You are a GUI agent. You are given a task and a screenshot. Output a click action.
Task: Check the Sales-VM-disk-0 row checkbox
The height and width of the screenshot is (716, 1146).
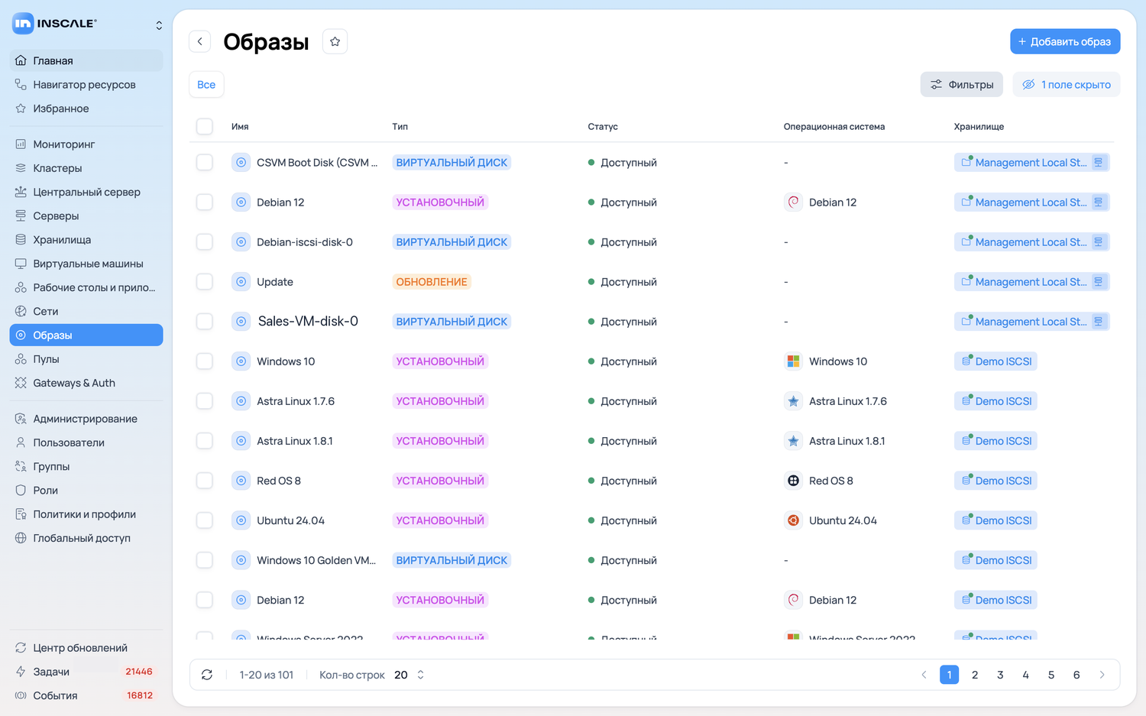pos(205,322)
